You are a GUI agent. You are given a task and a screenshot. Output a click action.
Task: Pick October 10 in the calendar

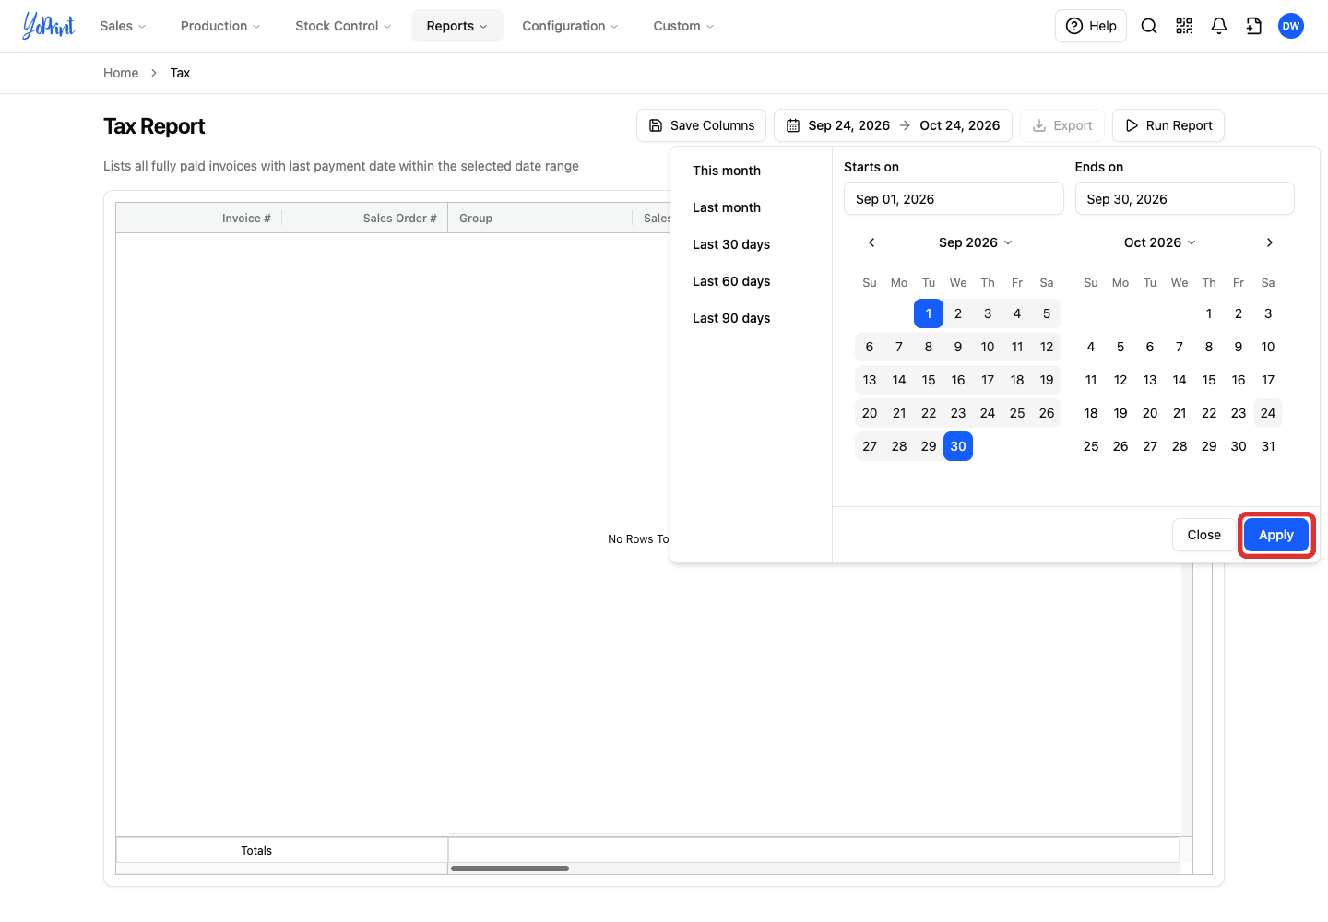pos(1268,347)
